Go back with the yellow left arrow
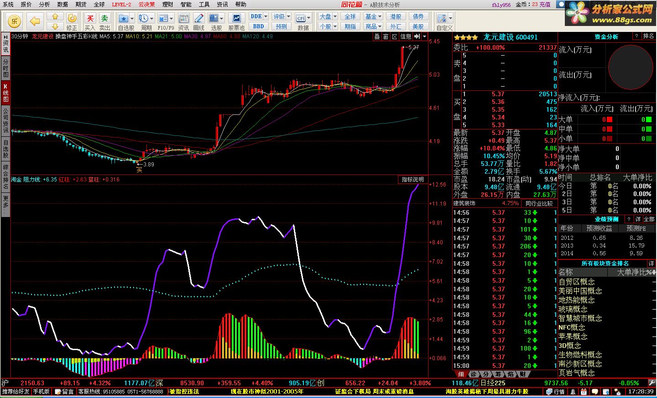The height and width of the screenshot is (398, 657). click(35, 21)
